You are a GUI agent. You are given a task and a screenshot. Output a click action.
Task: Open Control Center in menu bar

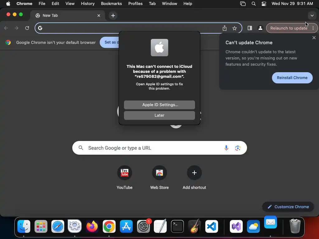[x=264, y=4]
